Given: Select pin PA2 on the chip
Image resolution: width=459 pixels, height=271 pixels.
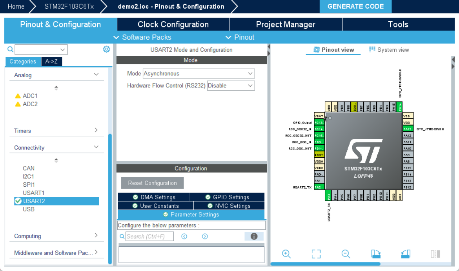Looking at the screenshot, I should point(319,187).
